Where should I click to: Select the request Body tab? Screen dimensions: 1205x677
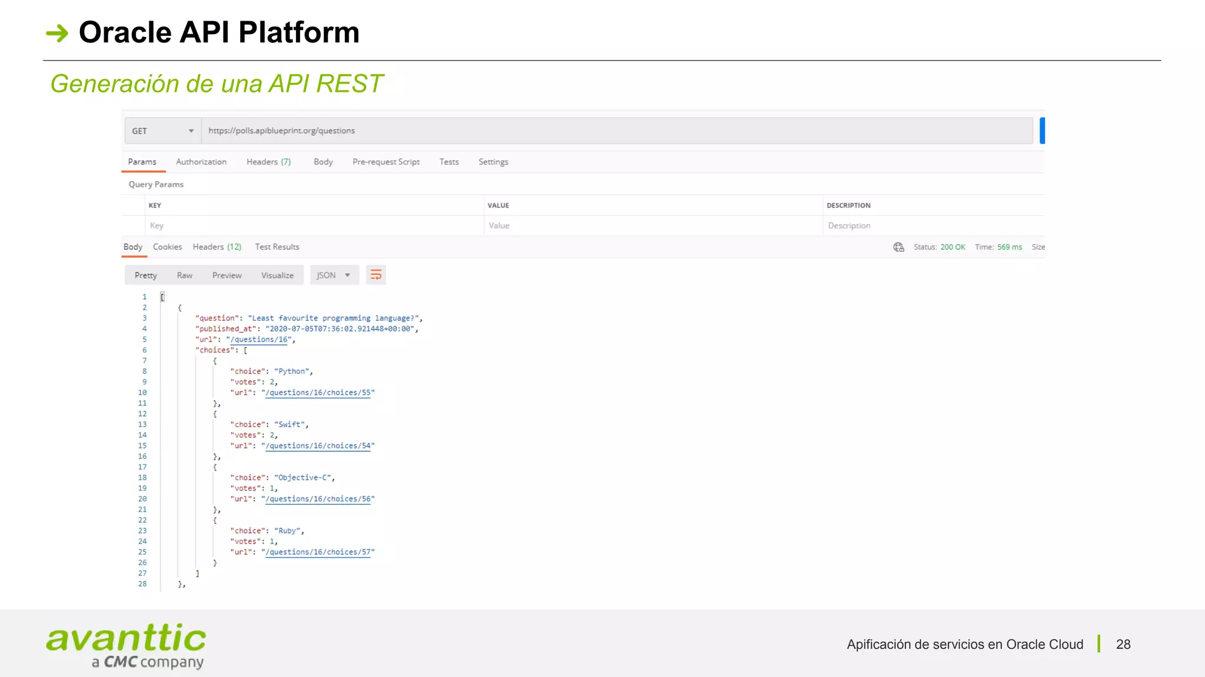tap(323, 162)
